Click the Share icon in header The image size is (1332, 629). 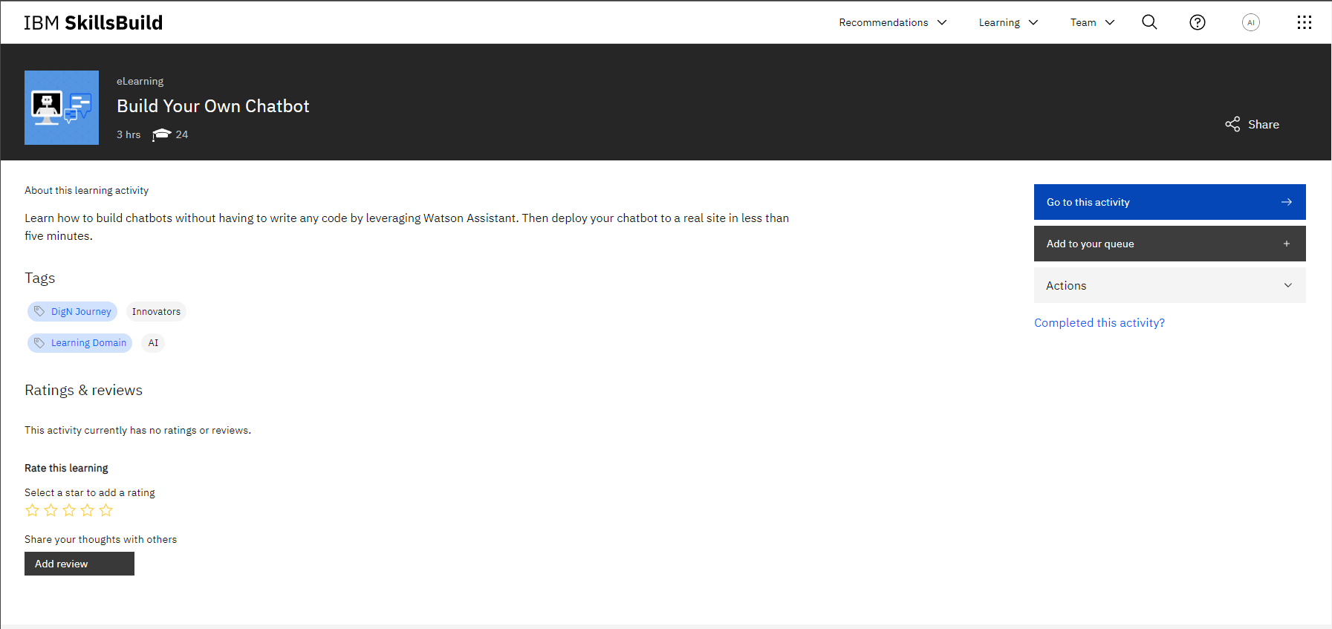pyautogui.click(x=1232, y=124)
